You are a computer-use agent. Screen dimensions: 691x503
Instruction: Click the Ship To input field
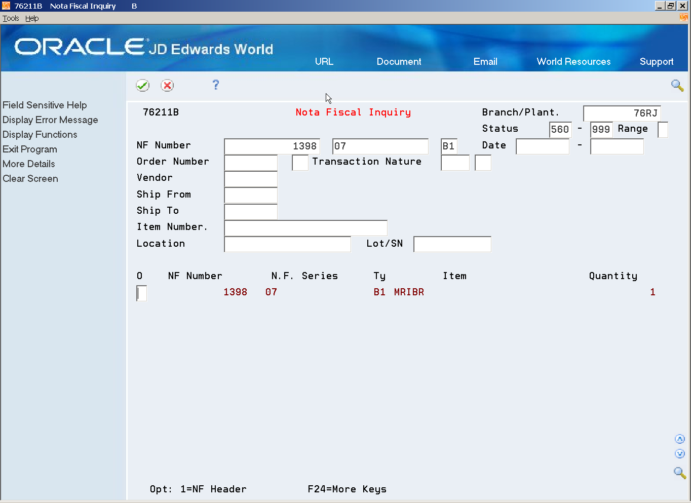(251, 212)
